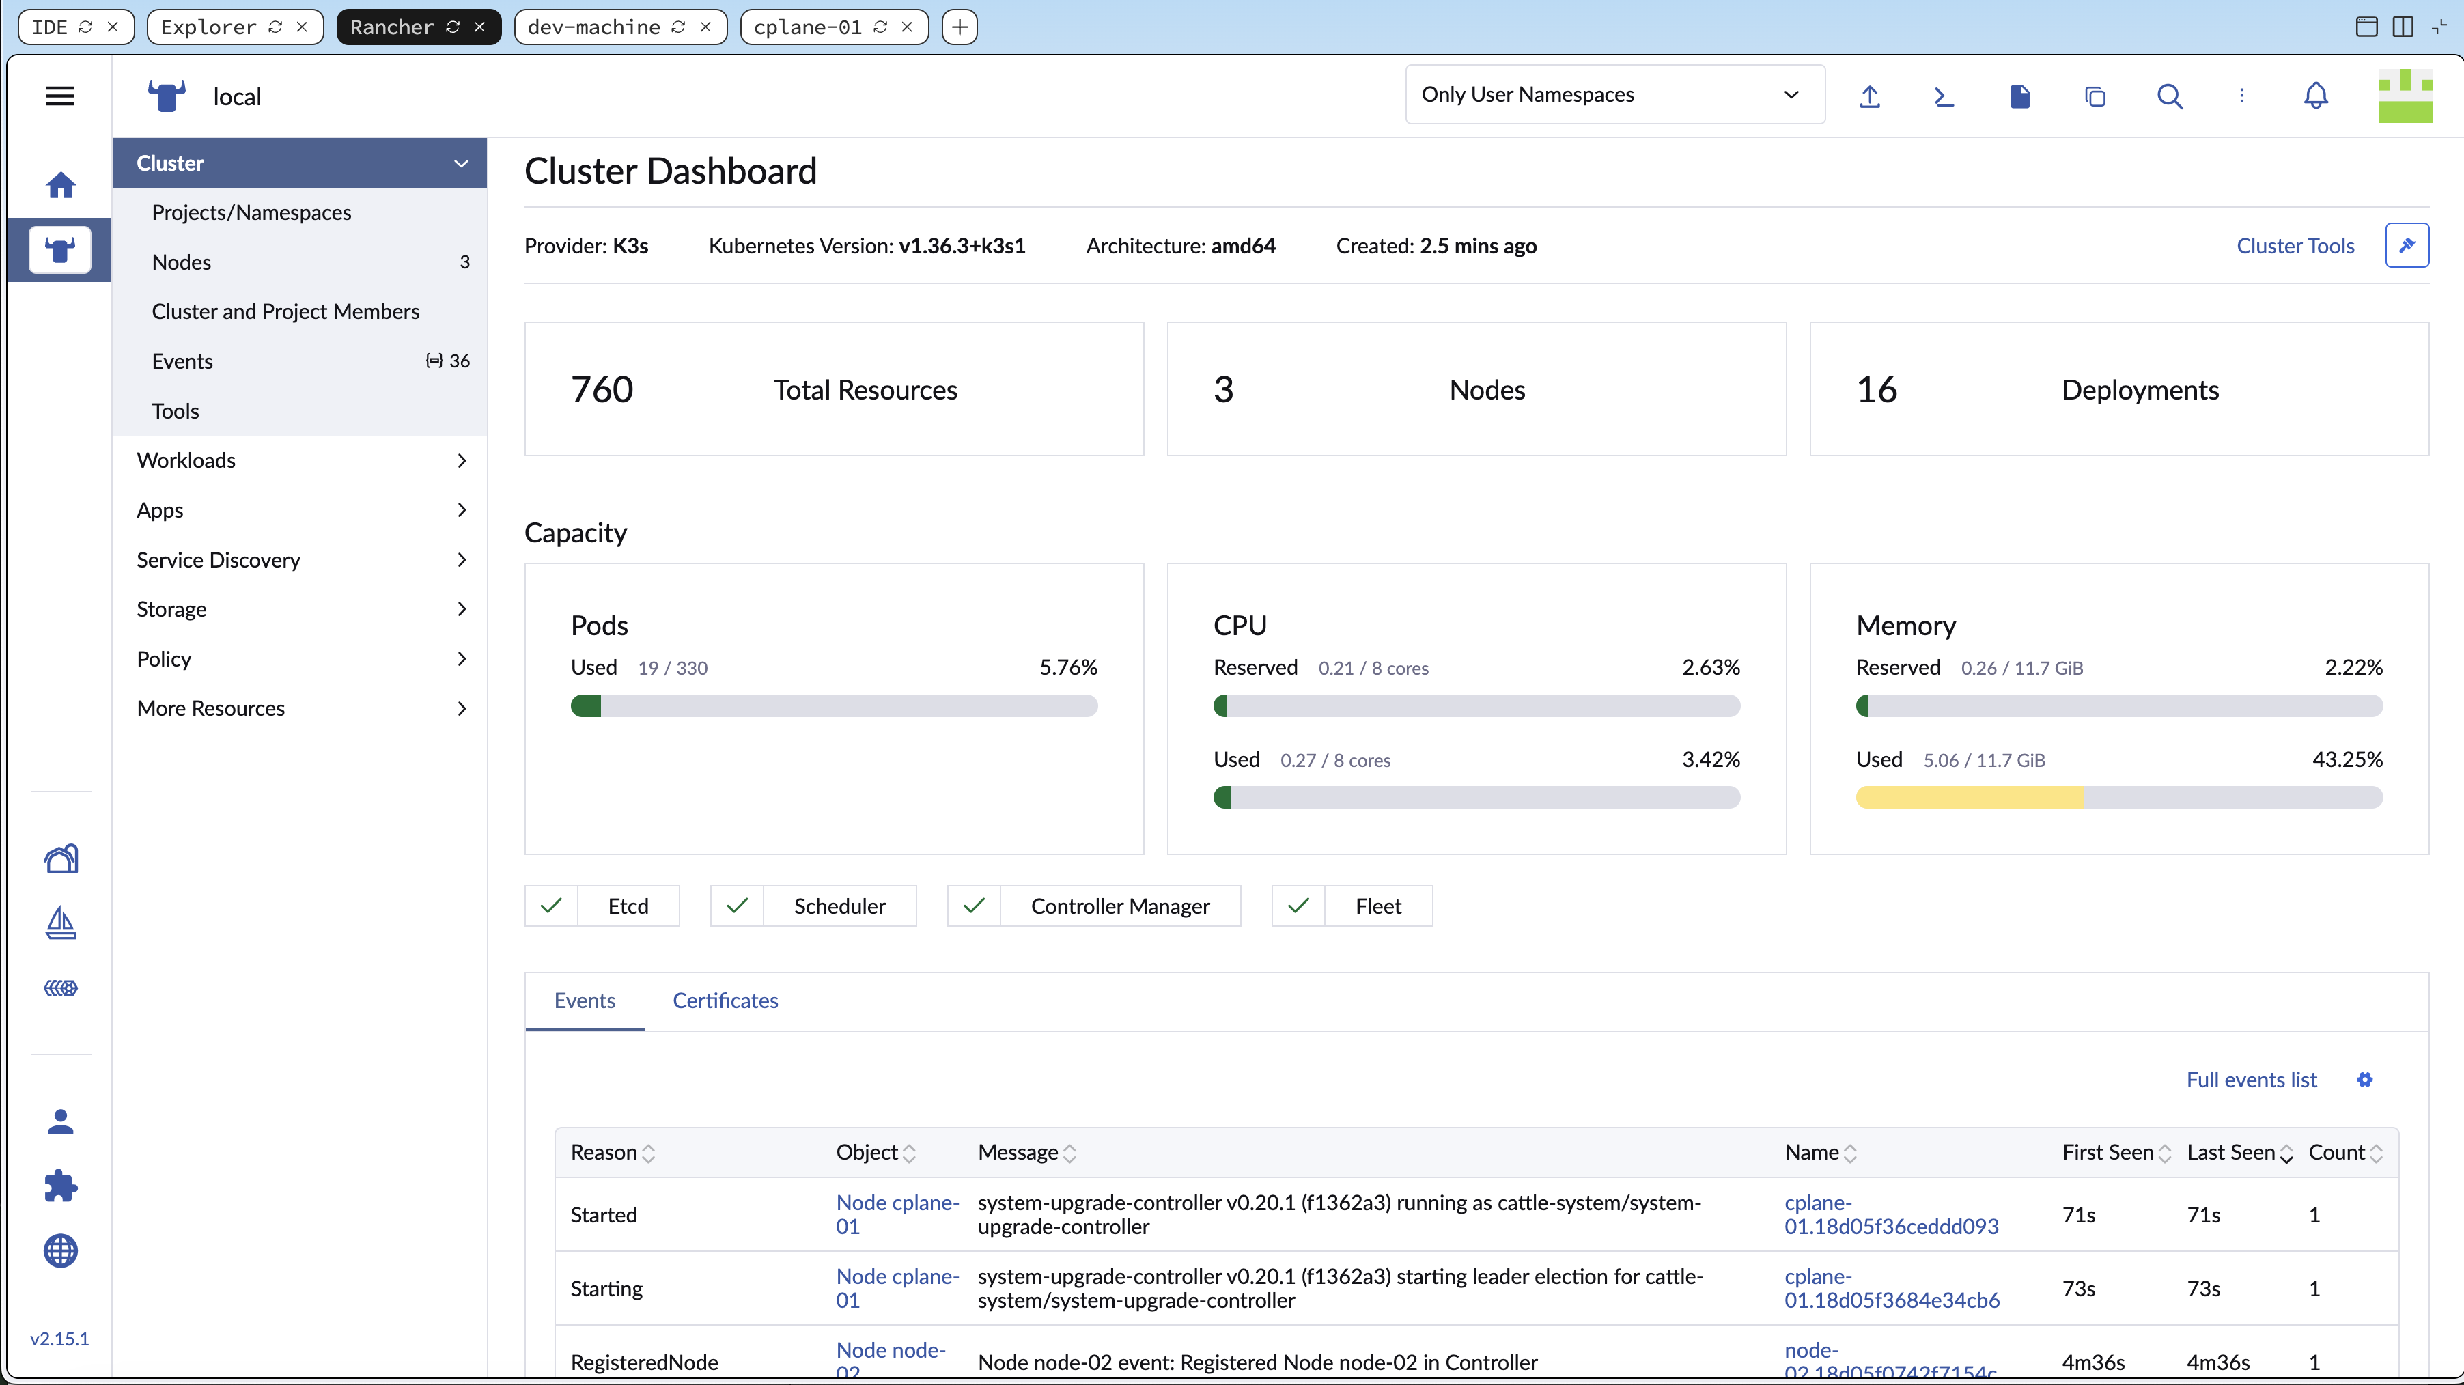Click the Controller Manager status badge

[1093, 906]
